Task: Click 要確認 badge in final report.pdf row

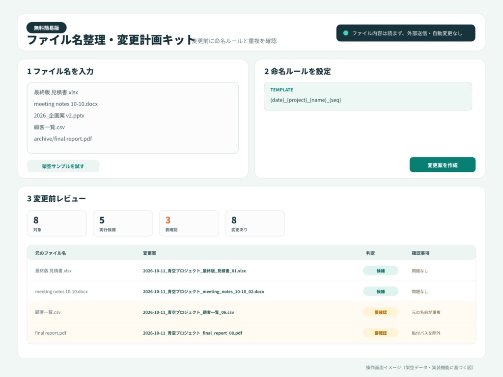Action: 381,333
